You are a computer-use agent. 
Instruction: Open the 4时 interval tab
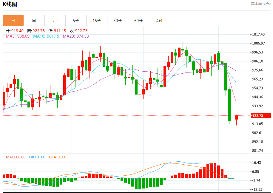tap(160, 21)
